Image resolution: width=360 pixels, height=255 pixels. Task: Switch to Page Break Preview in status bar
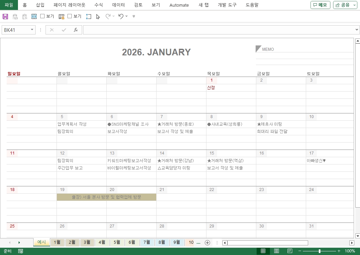tap(290, 251)
